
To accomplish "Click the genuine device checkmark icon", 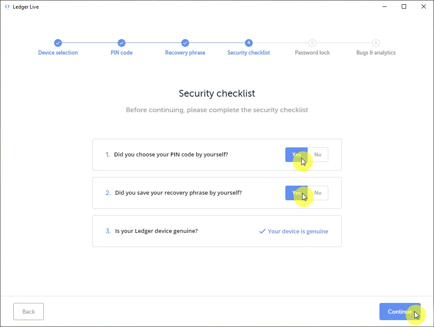I will [x=262, y=231].
